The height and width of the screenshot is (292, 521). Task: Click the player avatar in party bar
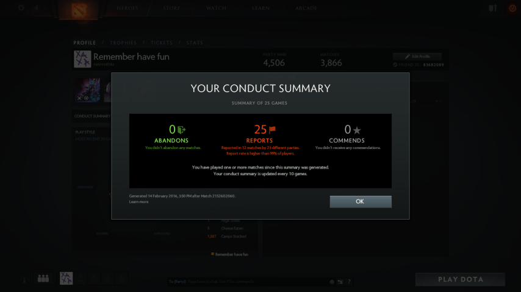point(66,279)
